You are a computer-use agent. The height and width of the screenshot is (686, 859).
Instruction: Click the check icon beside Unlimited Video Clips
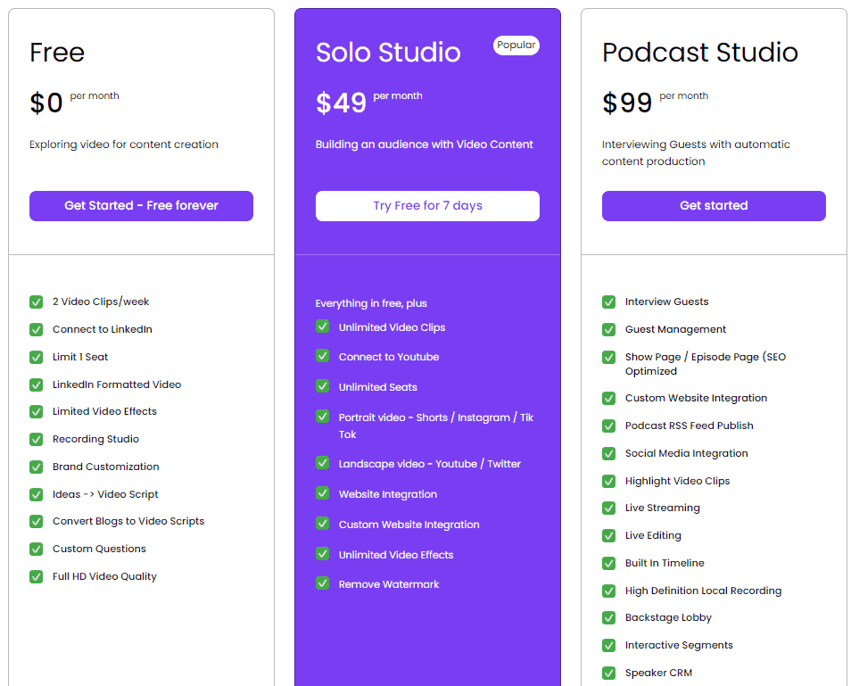tap(323, 326)
